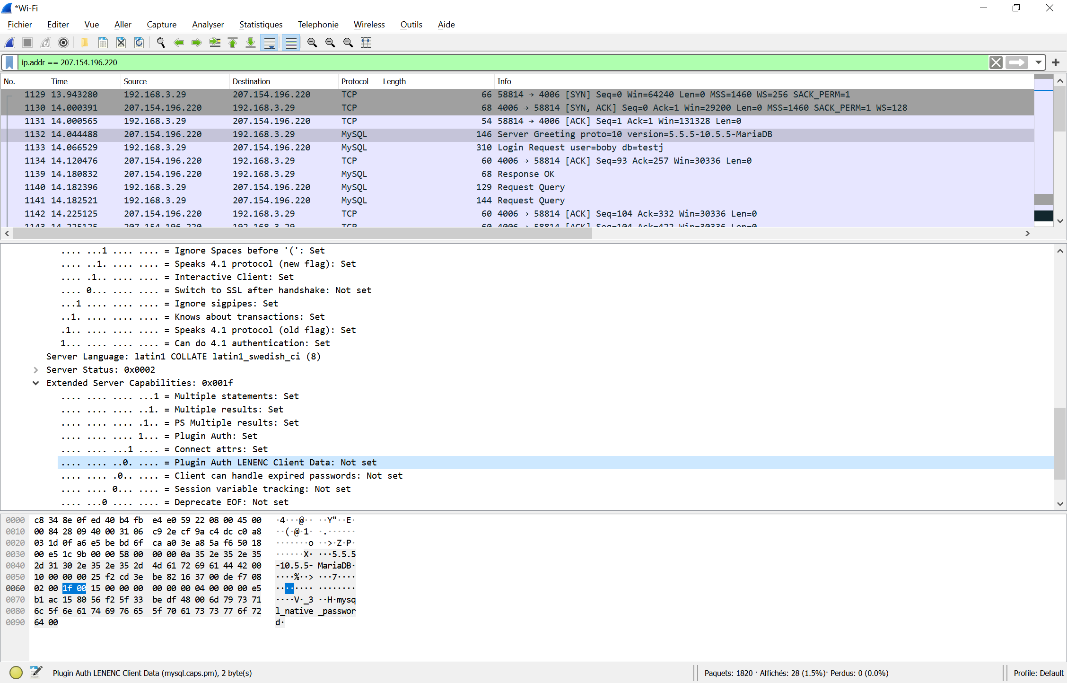Toggle auto-scroll during live capture

pyautogui.click(x=270, y=43)
